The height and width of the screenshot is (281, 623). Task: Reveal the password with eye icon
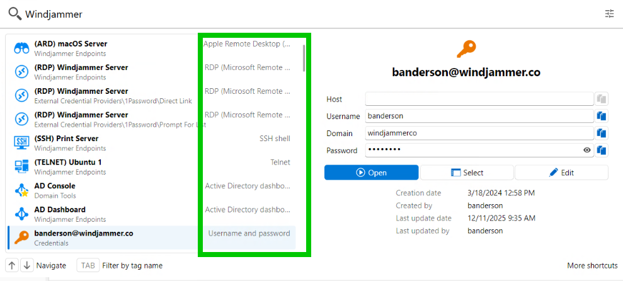pos(587,150)
